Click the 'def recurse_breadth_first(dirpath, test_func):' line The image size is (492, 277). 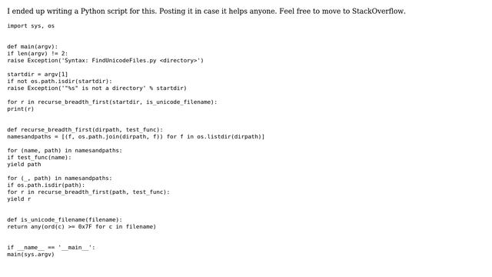85,130
